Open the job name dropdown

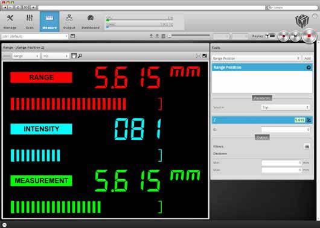pyautogui.click(x=34, y=36)
